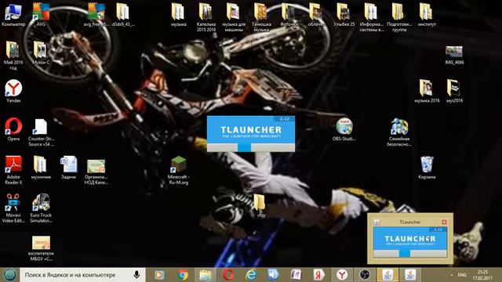Click the Java taskbar icon next to OBS
This screenshot has height=282, width=502.
(387, 275)
